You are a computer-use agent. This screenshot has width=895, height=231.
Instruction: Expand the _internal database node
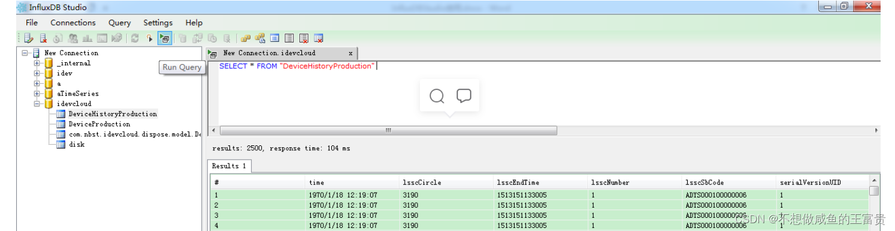point(37,63)
